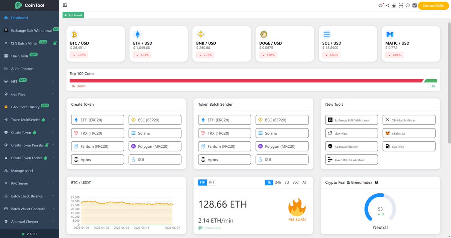
Task: Expand the Create Token sidebar menu
Action: pos(29,133)
